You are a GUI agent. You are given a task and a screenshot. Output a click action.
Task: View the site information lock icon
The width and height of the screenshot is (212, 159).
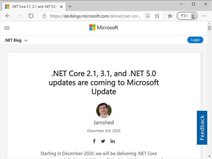coord(44,16)
